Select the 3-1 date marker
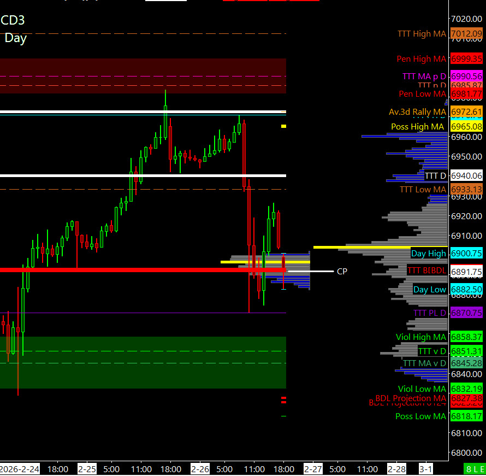Viewport: 486px width, 476px height. (426, 469)
